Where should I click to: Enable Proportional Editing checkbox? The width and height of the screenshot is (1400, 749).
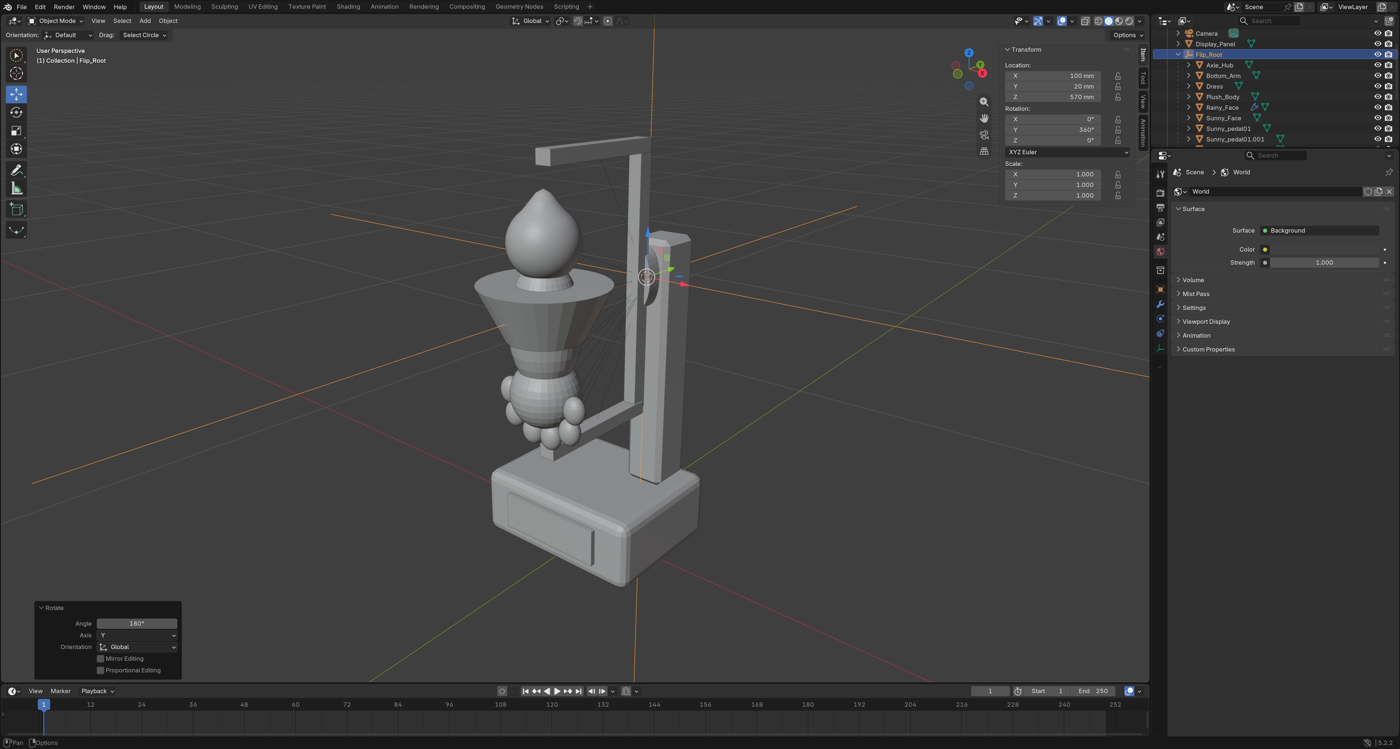point(101,670)
